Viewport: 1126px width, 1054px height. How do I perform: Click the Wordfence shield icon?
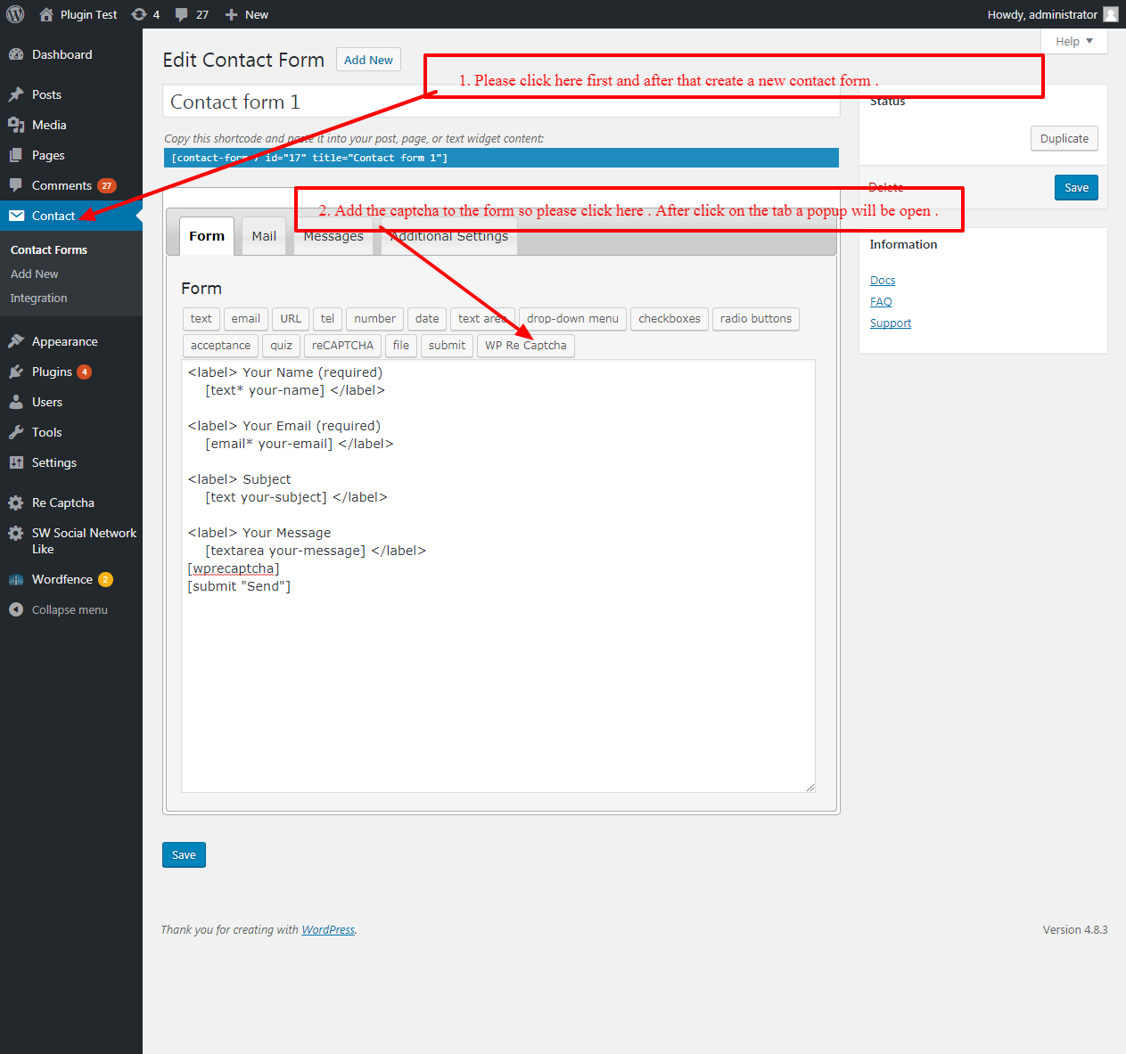click(16, 579)
